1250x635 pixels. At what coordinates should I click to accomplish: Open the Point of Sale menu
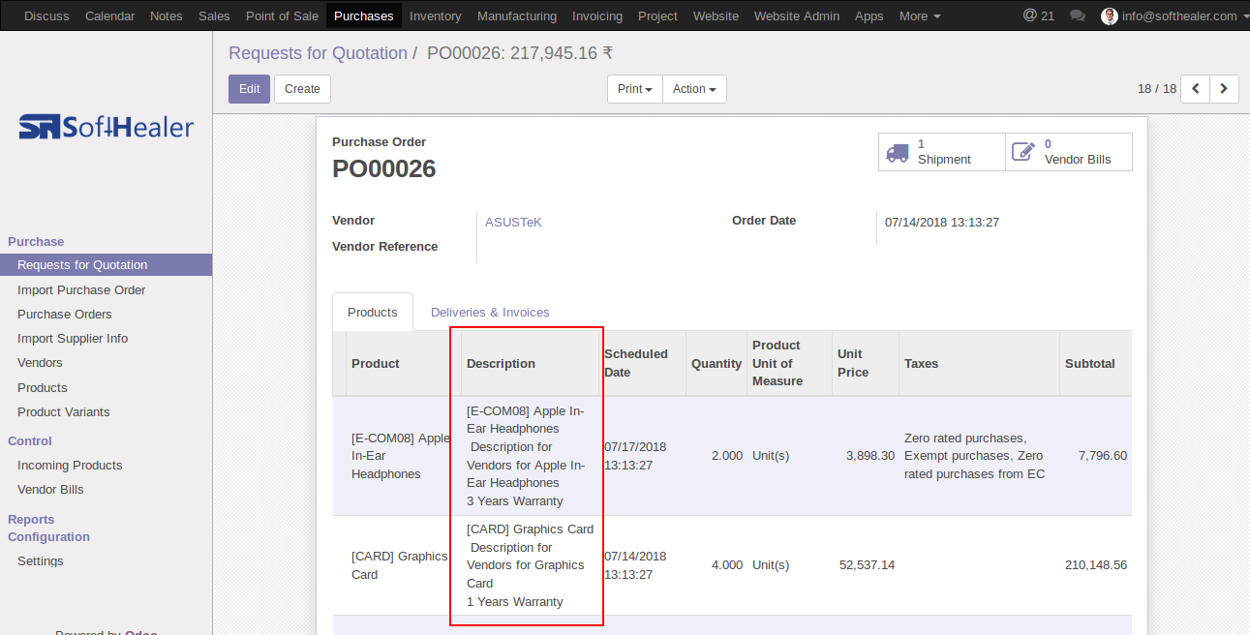[x=282, y=16]
